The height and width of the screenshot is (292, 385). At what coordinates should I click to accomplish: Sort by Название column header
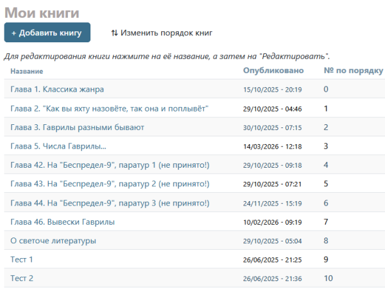(27, 71)
